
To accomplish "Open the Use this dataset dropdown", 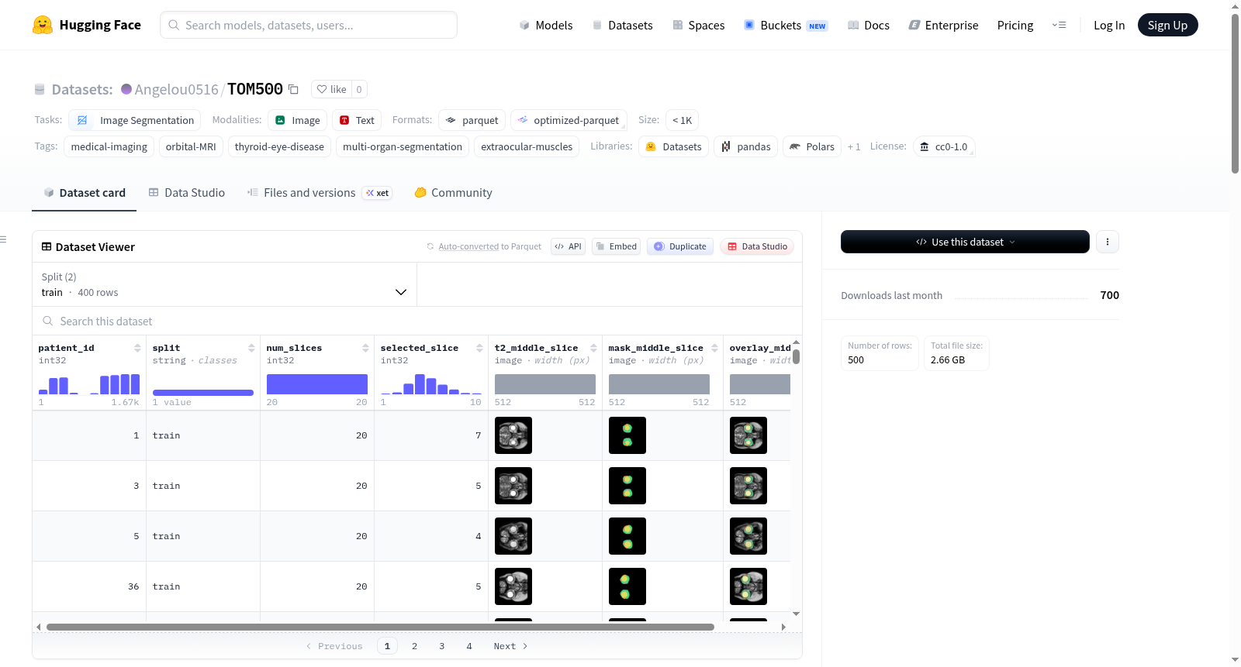I will pos(965,242).
